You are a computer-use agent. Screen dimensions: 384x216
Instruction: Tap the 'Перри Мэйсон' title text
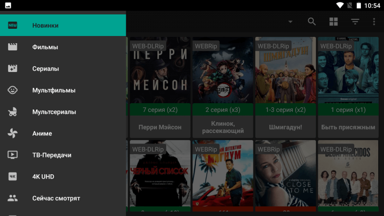(160, 127)
